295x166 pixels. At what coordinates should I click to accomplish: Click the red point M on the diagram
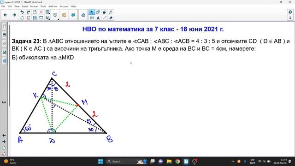[x=78, y=105]
